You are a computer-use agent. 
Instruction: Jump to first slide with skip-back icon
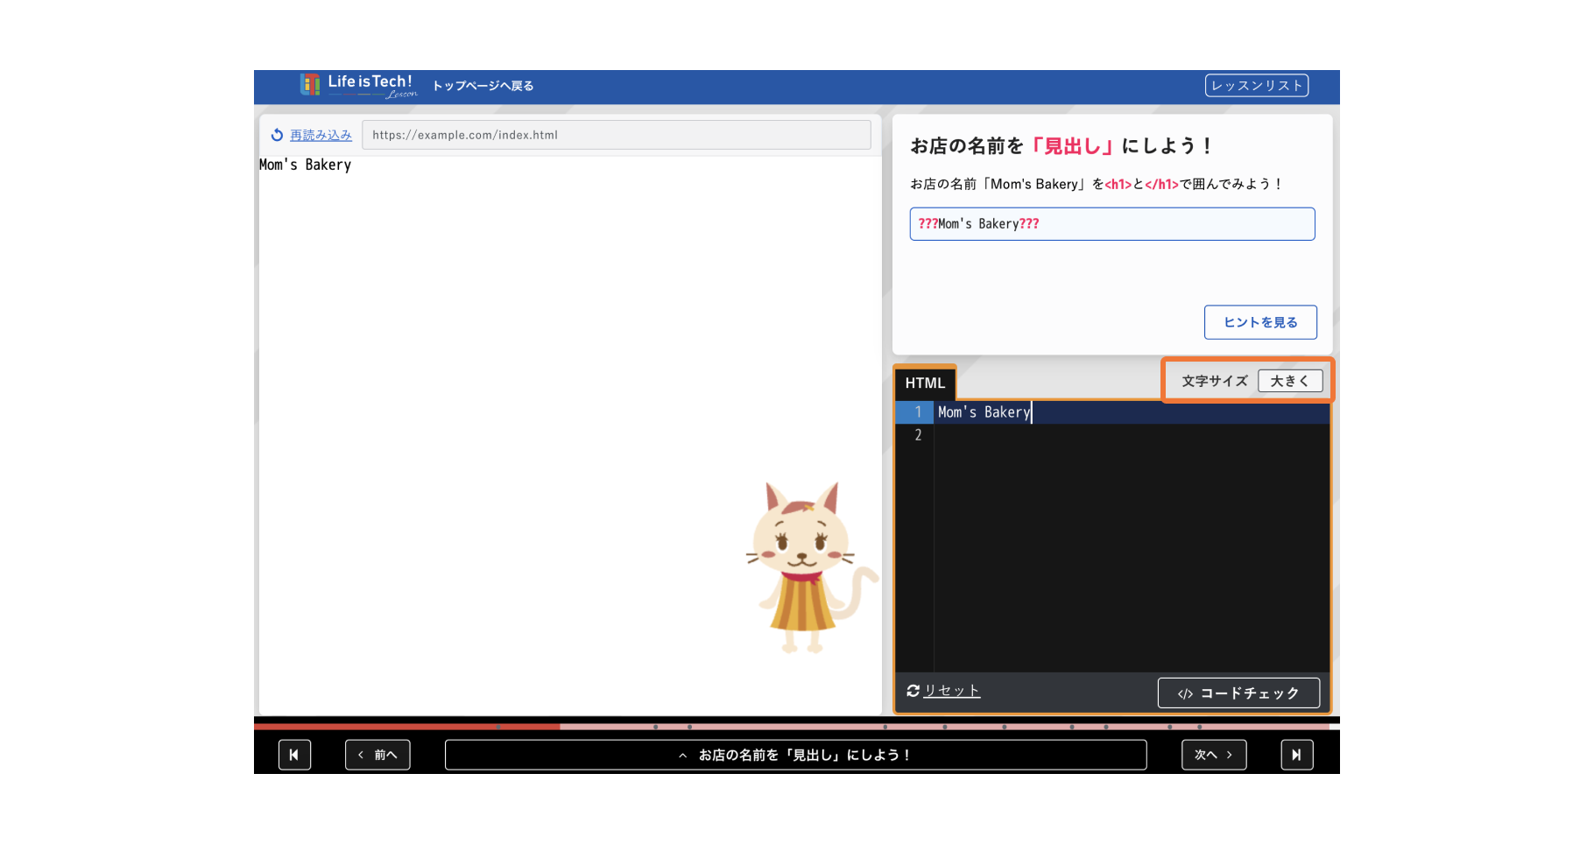(294, 755)
